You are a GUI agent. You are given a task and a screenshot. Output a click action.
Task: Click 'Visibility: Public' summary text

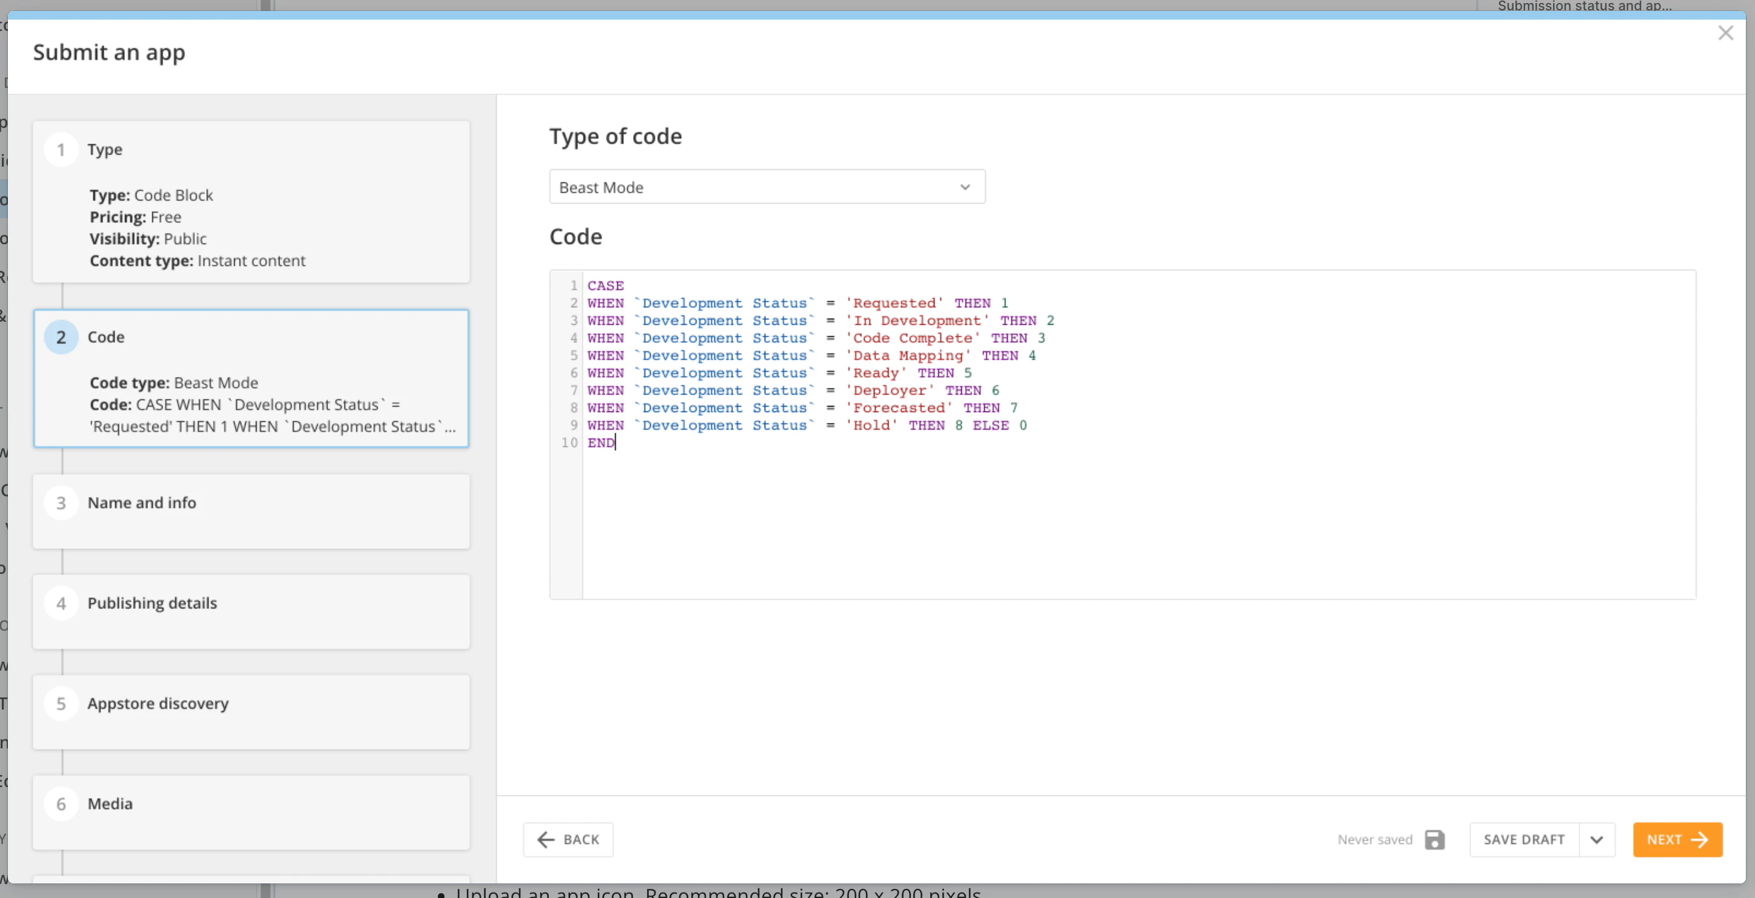(148, 239)
